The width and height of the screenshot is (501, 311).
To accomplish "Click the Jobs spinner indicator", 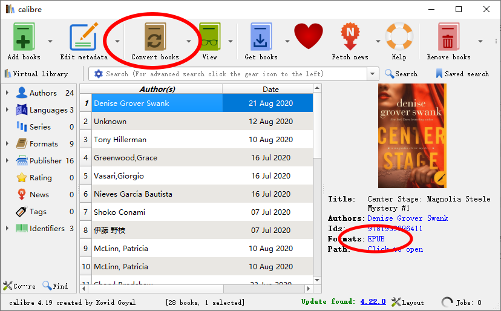I will pyautogui.click(x=447, y=302).
